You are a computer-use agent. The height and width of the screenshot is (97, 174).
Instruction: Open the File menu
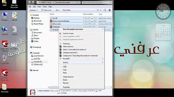pos(30,6)
